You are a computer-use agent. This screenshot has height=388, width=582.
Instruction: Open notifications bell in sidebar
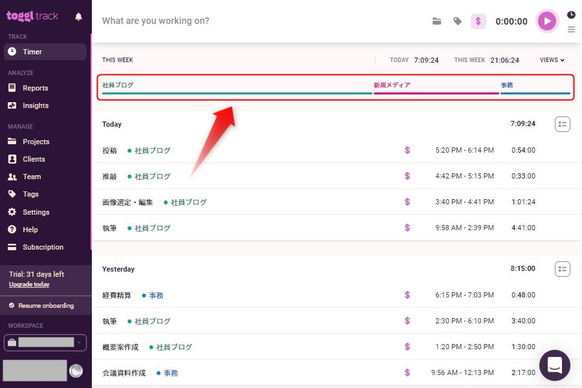[x=78, y=16]
